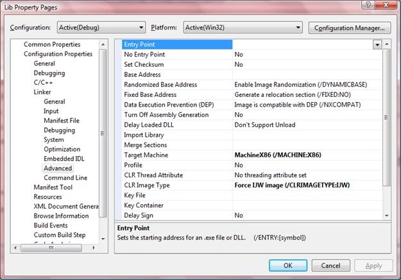This screenshot has height=280, width=401.
Task: Open the Platform dropdown showing Active(Win32)
Action: pyautogui.click(x=243, y=28)
